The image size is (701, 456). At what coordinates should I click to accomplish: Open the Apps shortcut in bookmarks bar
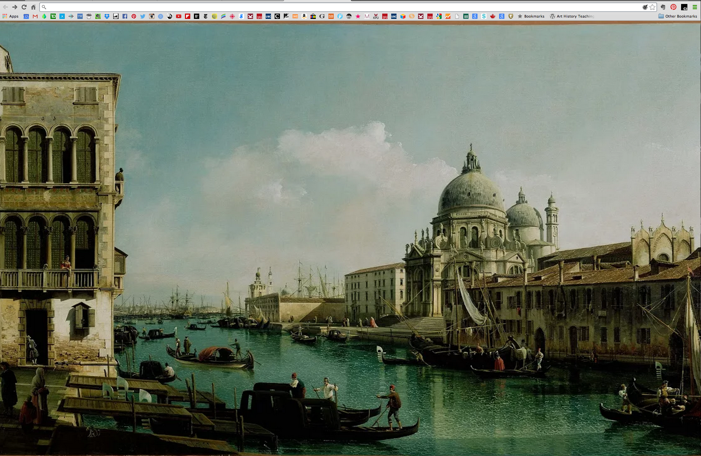point(11,16)
